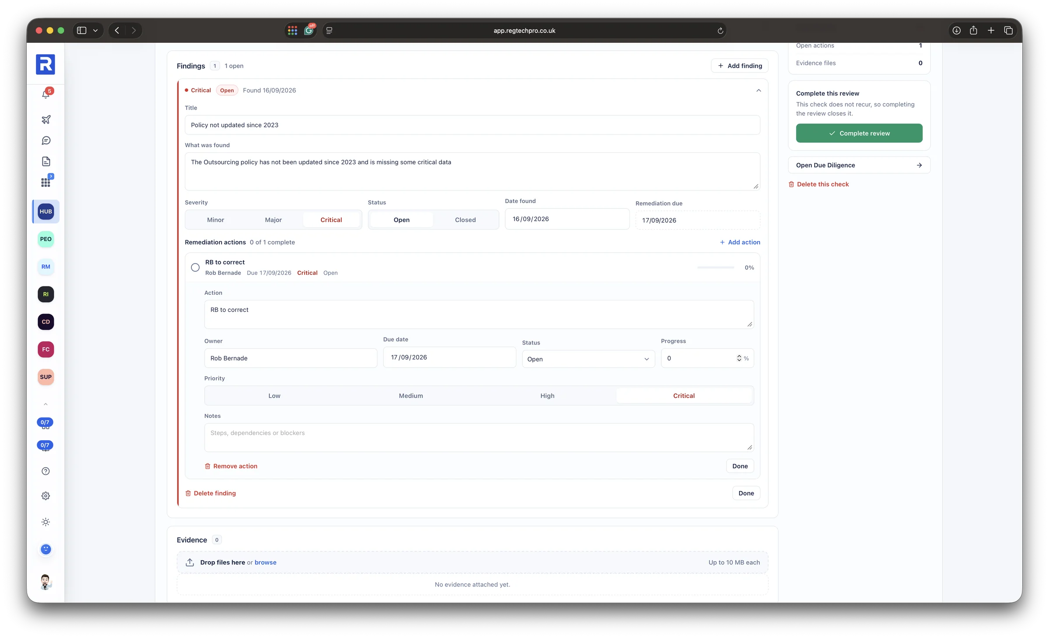The image size is (1049, 638).
Task: Click the Notes textarea
Action: tap(479, 438)
